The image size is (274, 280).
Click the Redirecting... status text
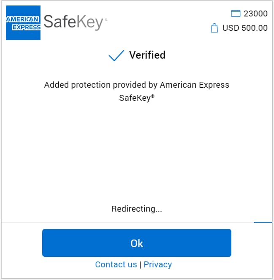[137, 209]
